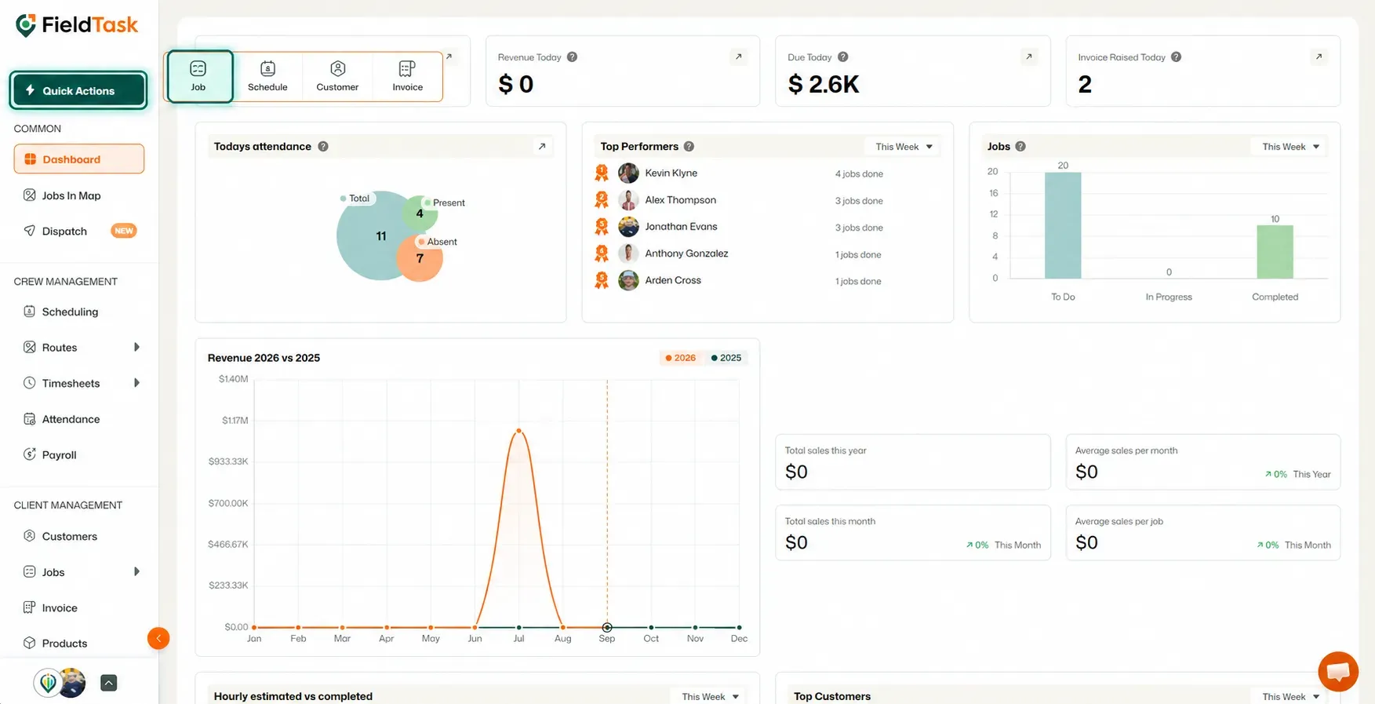
Task: Open Jobs chart This Week dropdown
Action: pyautogui.click(x=1290, y=147)
